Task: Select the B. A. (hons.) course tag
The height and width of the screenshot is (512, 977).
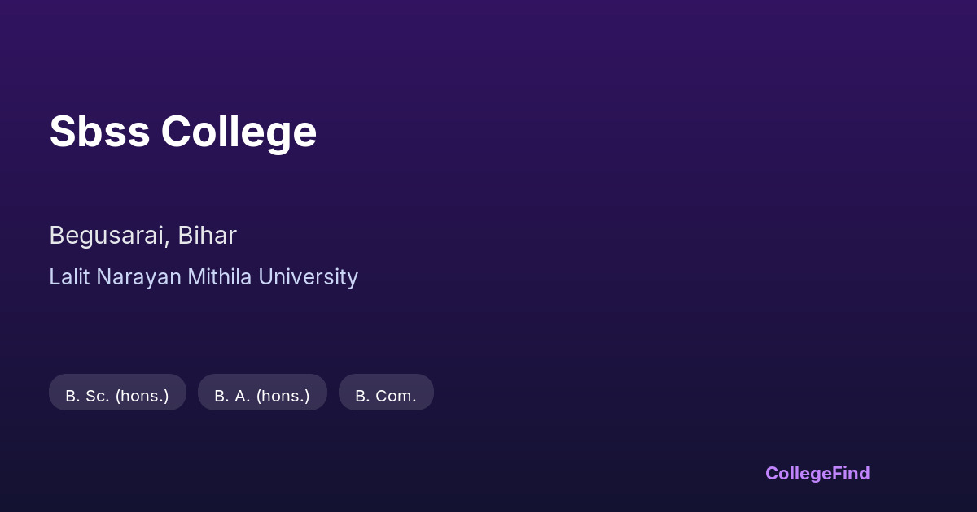Action: [x=262, y=396]
